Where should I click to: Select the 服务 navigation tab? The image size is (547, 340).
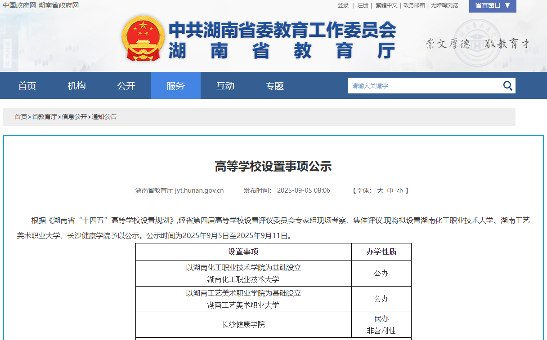click(x=175, y=86)
